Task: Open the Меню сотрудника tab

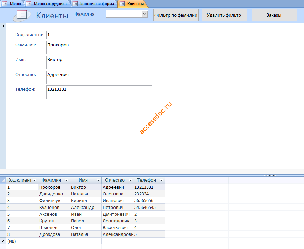Action: [x=47, y=4]
